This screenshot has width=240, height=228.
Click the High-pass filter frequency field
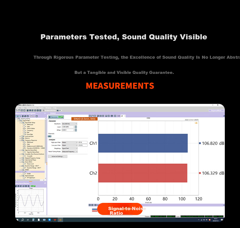(x=83, y=142)
